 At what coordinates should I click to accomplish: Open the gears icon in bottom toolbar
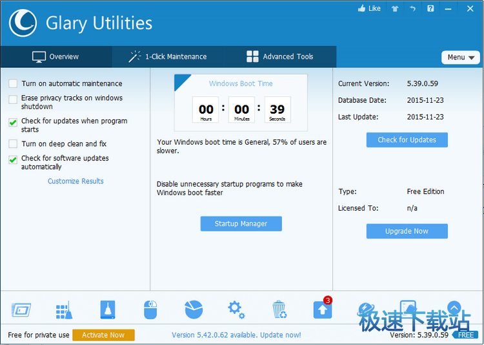tap(236, 310)
